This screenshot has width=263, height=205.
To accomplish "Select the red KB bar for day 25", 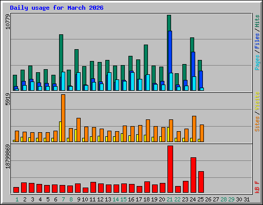I will (x=201, y=182).
